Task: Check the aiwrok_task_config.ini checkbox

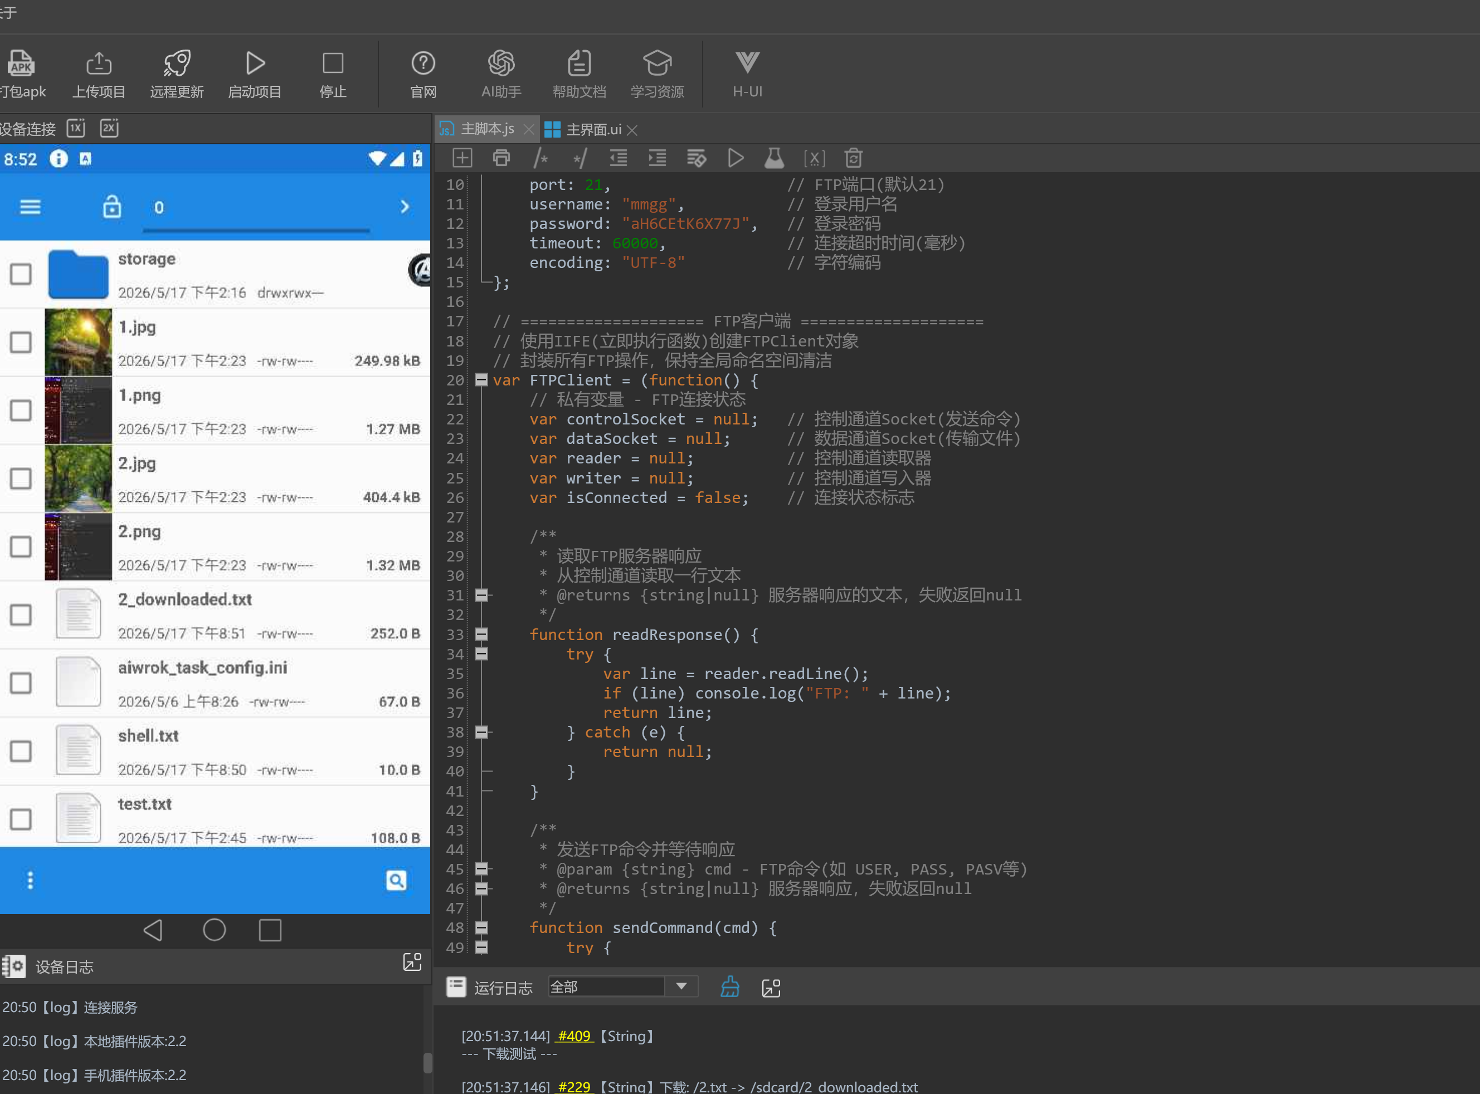Action: (21, 683)
